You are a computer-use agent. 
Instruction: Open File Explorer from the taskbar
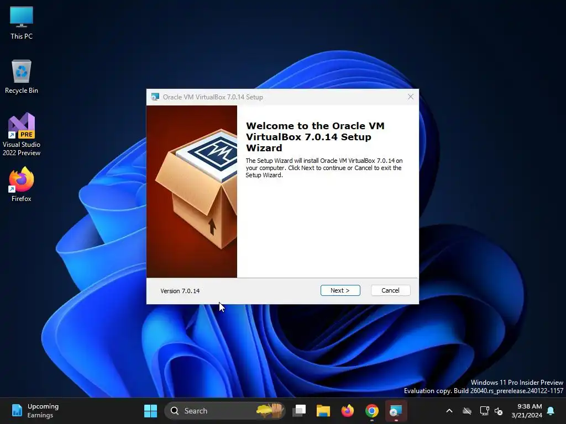(323, 411)
